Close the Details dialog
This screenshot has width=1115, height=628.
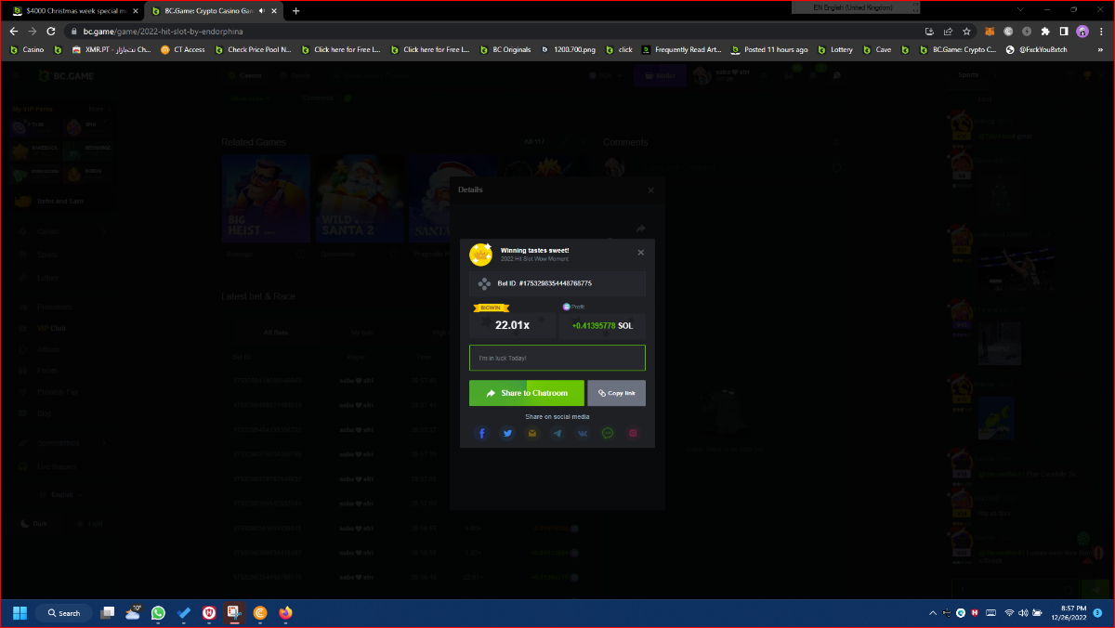(650, 190)
